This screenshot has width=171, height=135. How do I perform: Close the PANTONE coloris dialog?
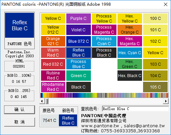coord(166,4)
